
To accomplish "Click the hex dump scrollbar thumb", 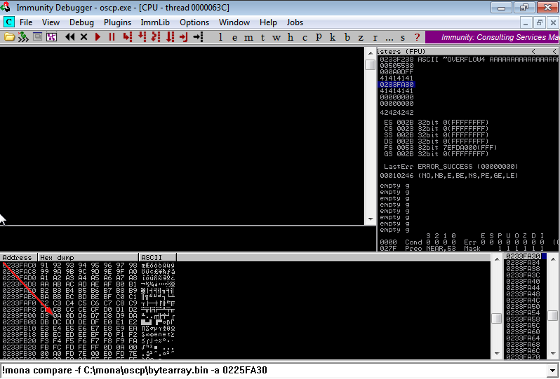I will 496,318.
